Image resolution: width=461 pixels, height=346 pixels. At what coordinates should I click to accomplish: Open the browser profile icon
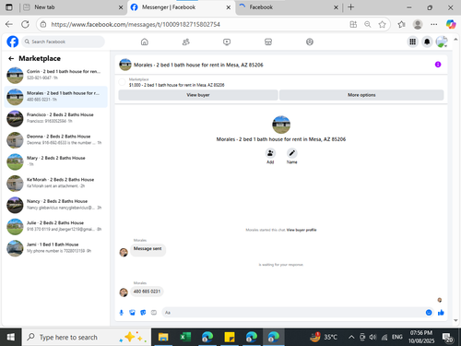[418, 24]
